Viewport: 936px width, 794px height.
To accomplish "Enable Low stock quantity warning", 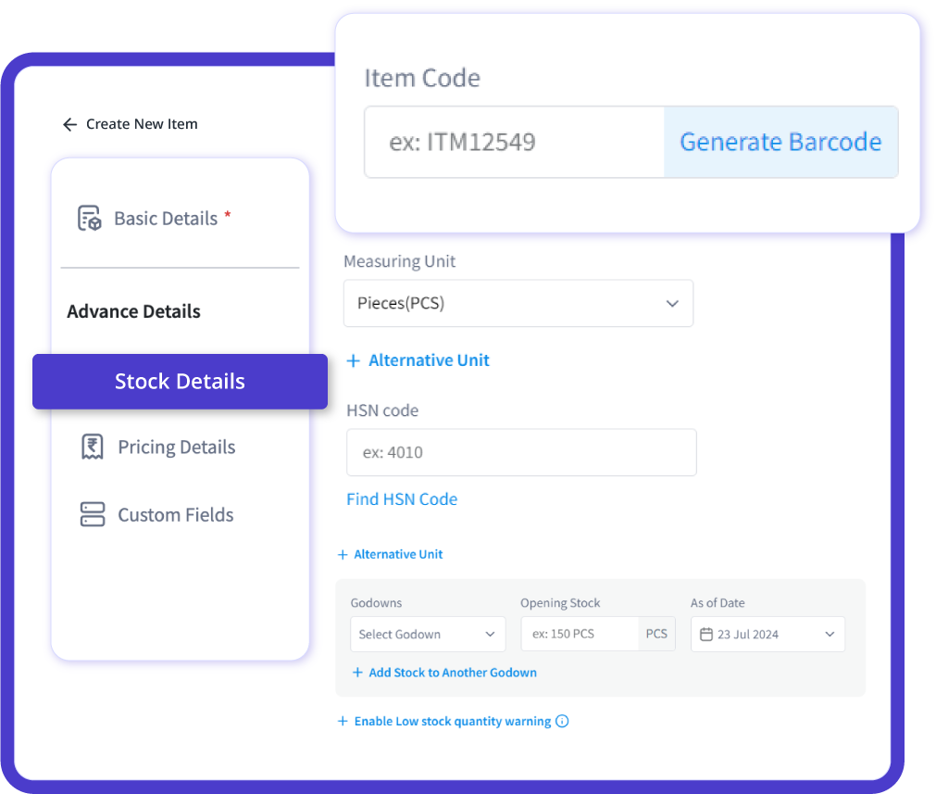I will 453,721.
